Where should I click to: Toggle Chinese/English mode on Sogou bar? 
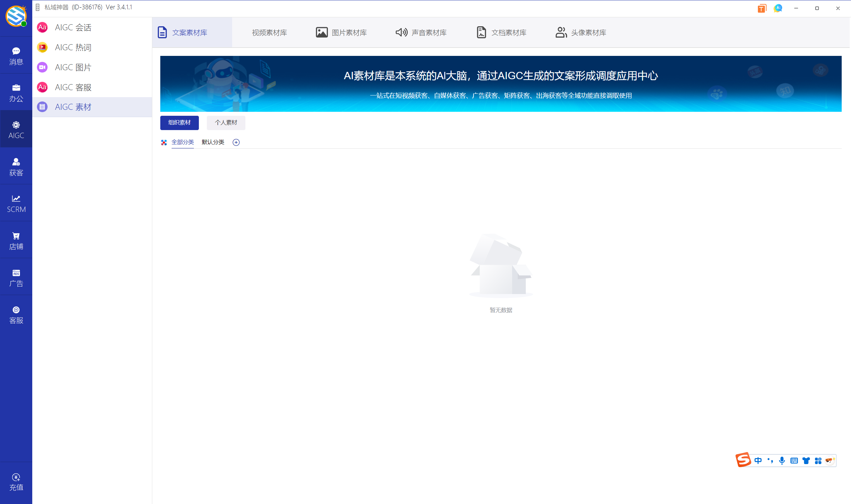point(758,460)
